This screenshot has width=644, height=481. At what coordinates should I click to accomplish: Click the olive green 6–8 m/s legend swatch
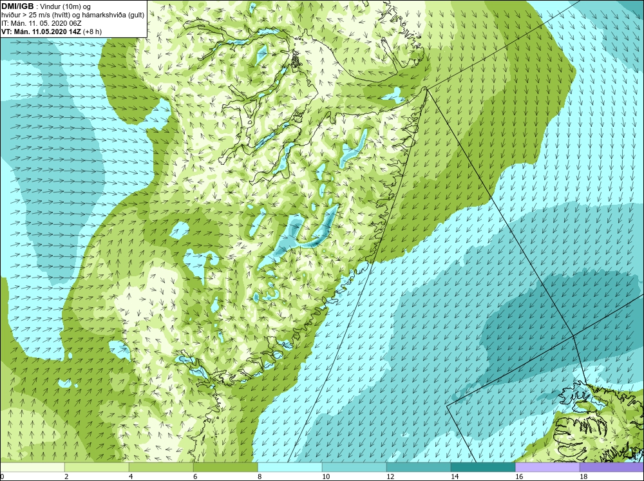(225, 467)
